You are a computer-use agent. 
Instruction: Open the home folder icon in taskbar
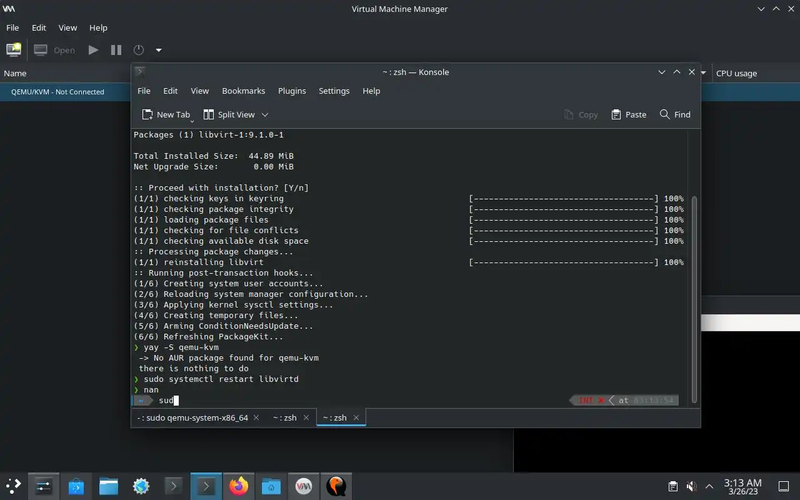coord(271,486)
